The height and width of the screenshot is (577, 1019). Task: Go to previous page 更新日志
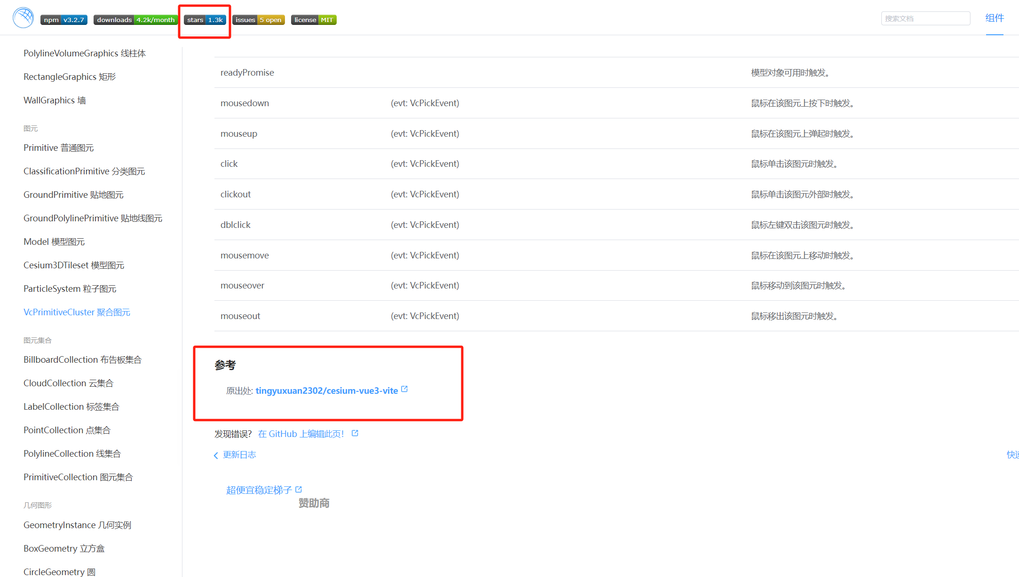coord(239,454)
